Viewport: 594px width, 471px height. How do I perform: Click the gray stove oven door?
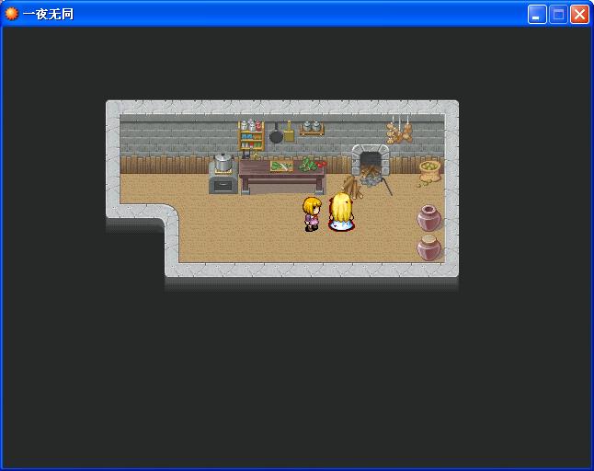click(x=223, y=185)
